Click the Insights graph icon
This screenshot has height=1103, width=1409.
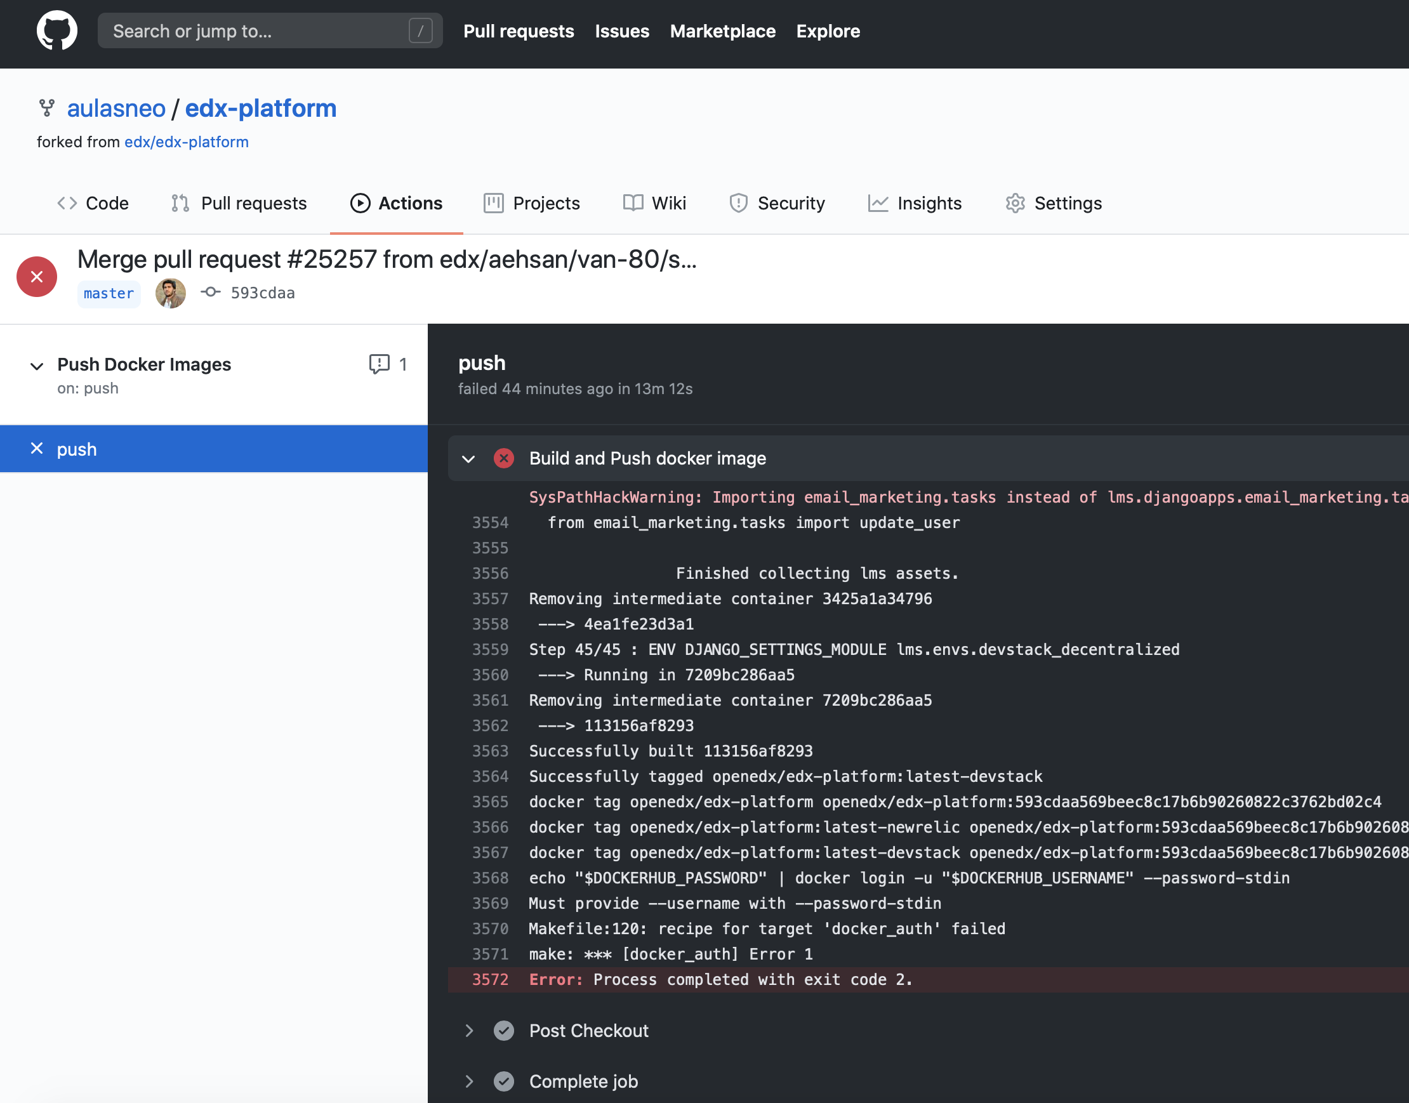(x=878, y=204)
